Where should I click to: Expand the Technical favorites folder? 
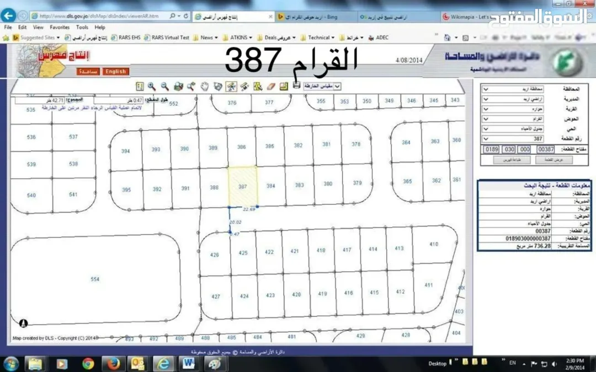(x=317, y=37)
